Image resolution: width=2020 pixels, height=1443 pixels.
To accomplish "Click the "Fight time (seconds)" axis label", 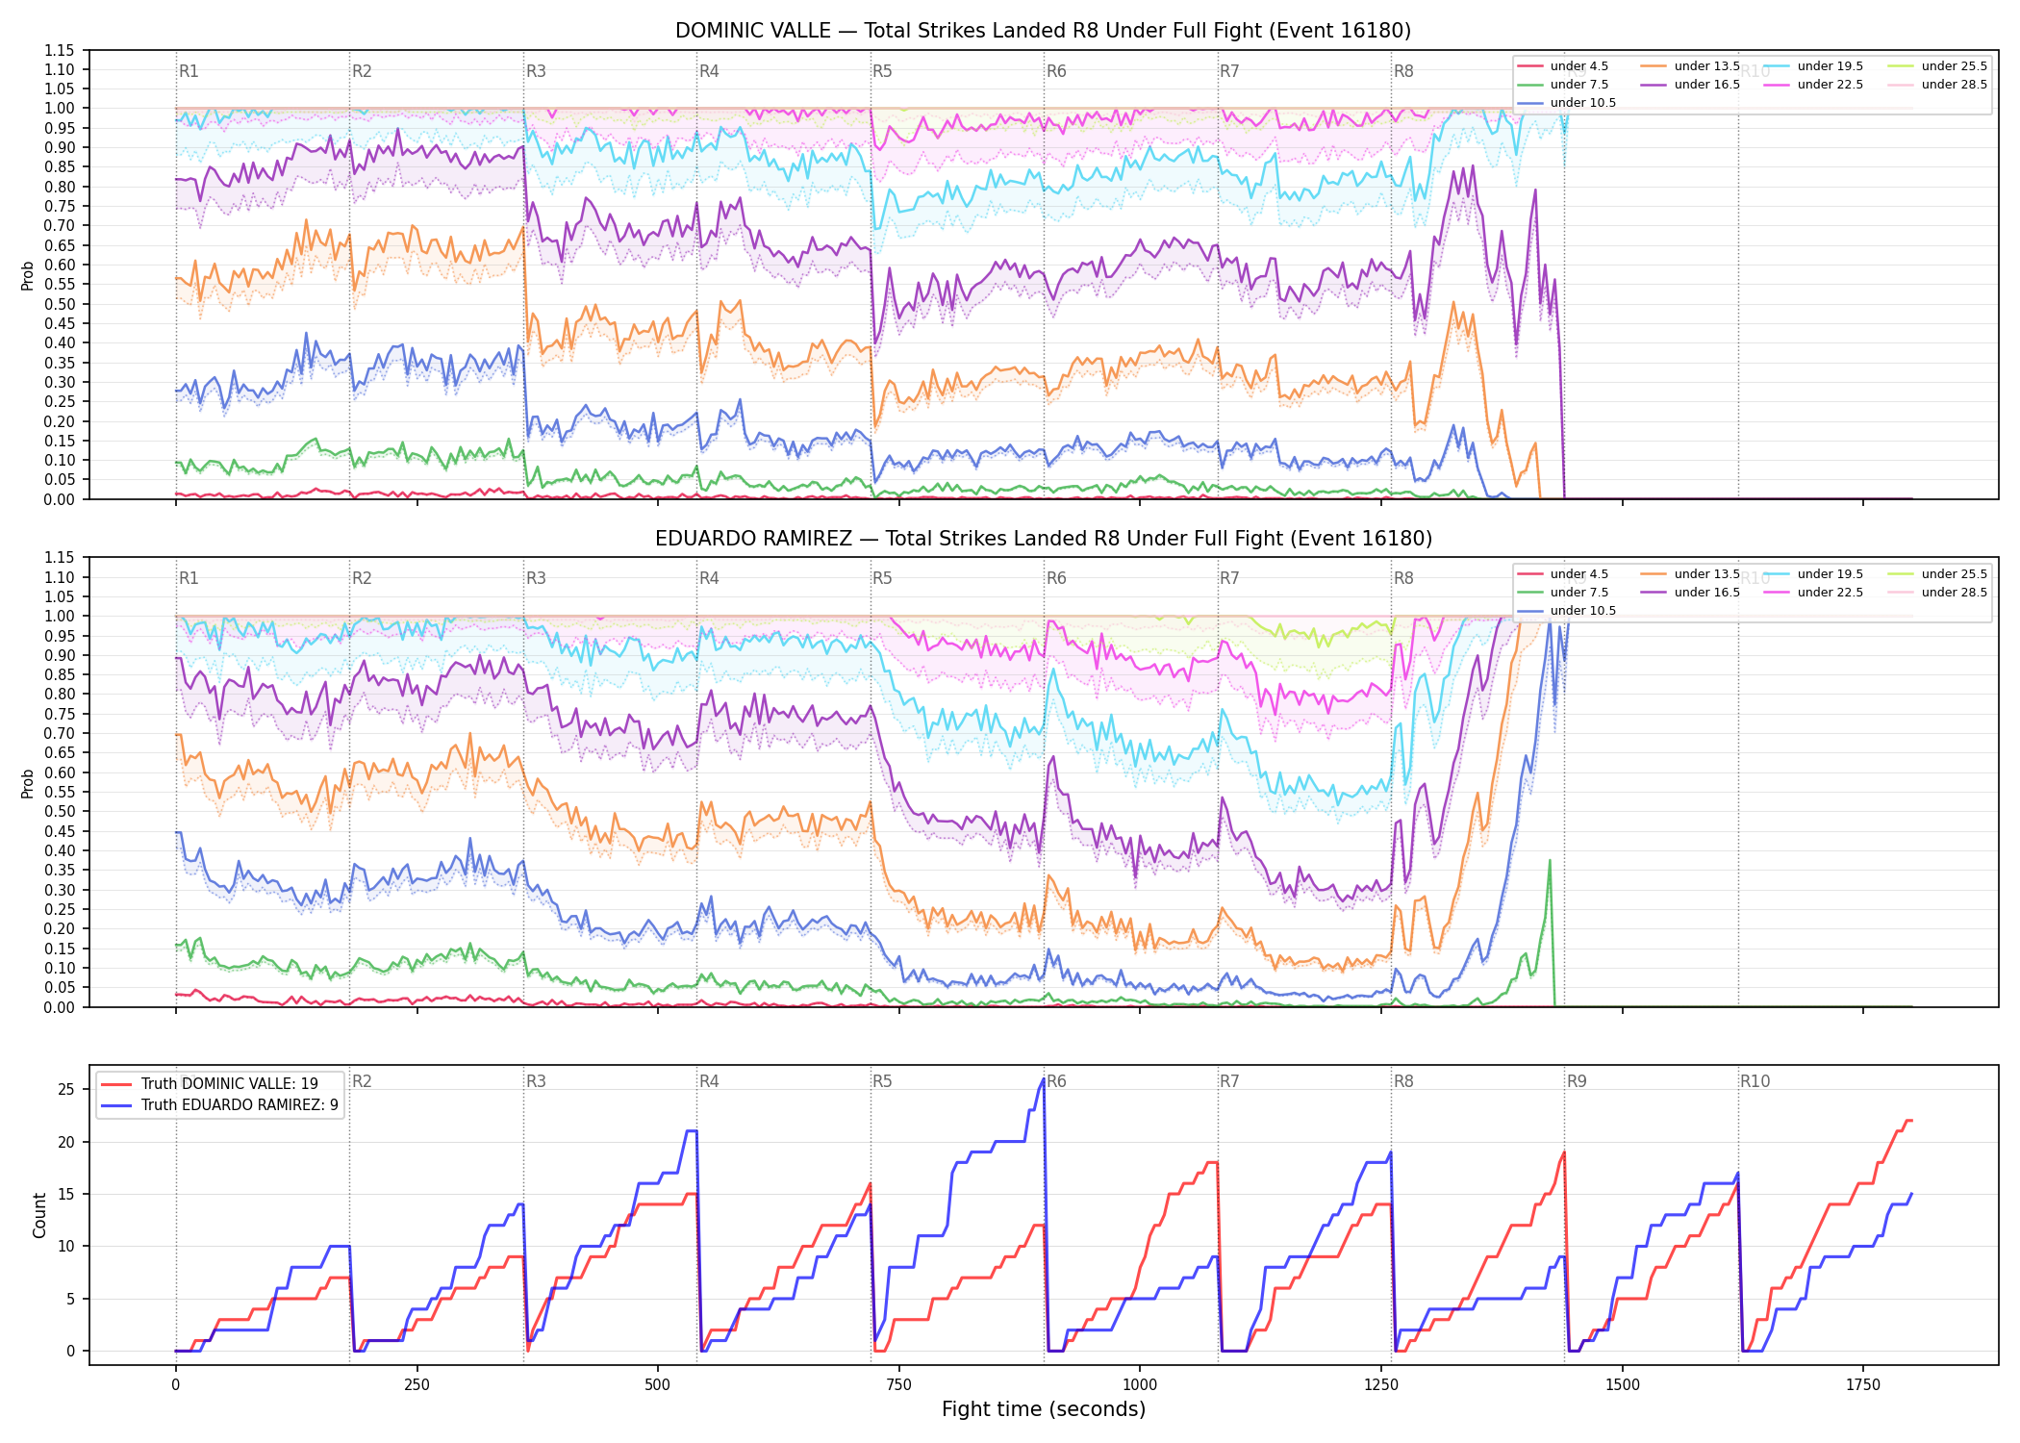I will [1044, 1410].
